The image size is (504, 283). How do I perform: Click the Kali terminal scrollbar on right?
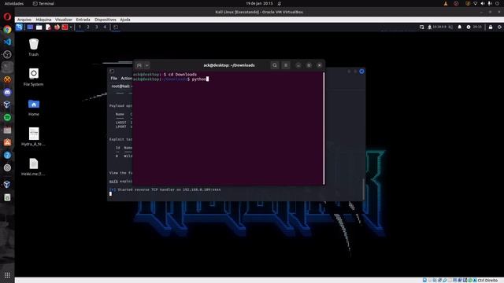pyautogui.click(x=364, y=189)
